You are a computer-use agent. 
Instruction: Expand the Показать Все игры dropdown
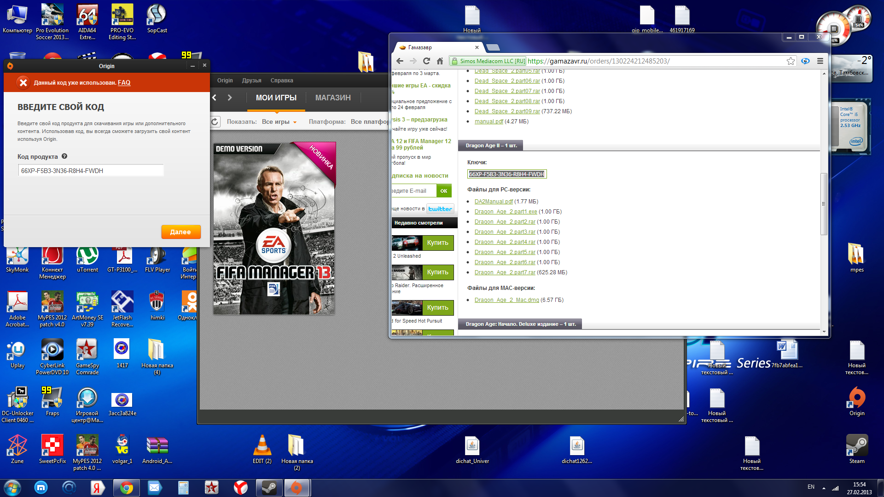279,121
